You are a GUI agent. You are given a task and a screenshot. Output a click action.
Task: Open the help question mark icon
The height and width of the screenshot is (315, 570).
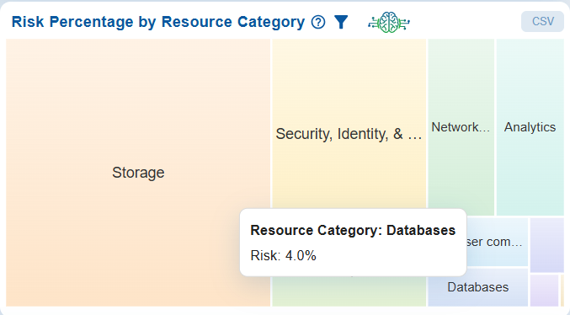(318, 22)
